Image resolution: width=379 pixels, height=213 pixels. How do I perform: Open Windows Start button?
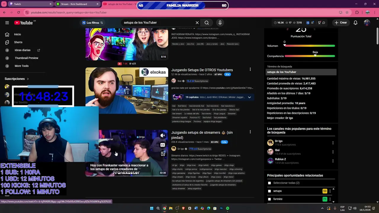(x=152, y=208)
